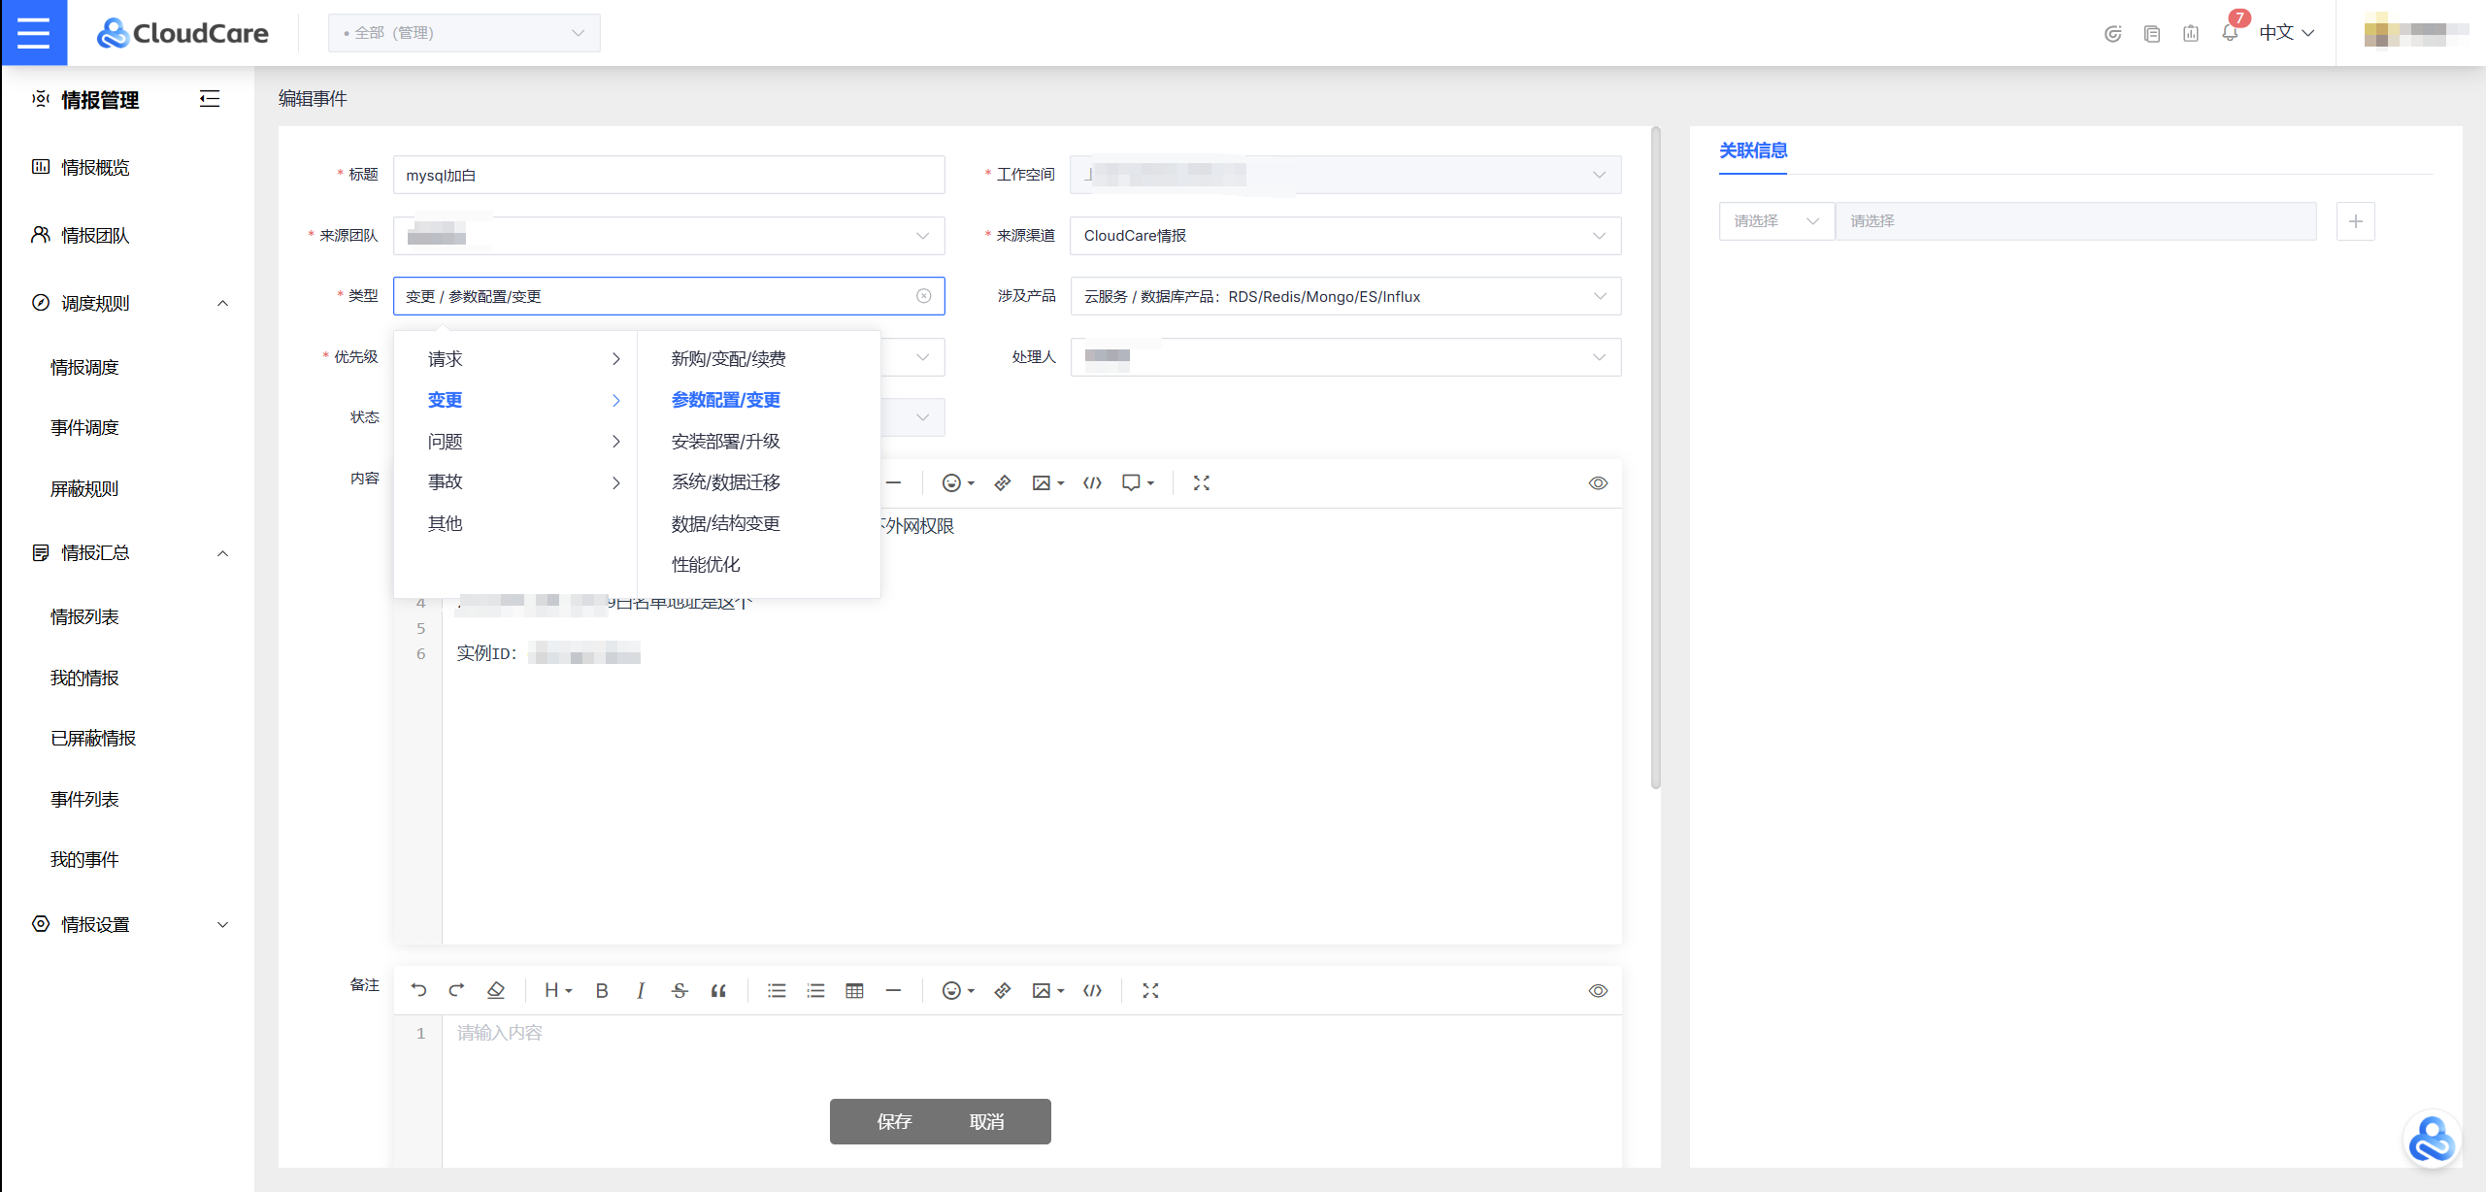The width and height of the screenshot is (2486, 1192).
Task: Insert code block in 备注 editor
Action: (1092, 990)
